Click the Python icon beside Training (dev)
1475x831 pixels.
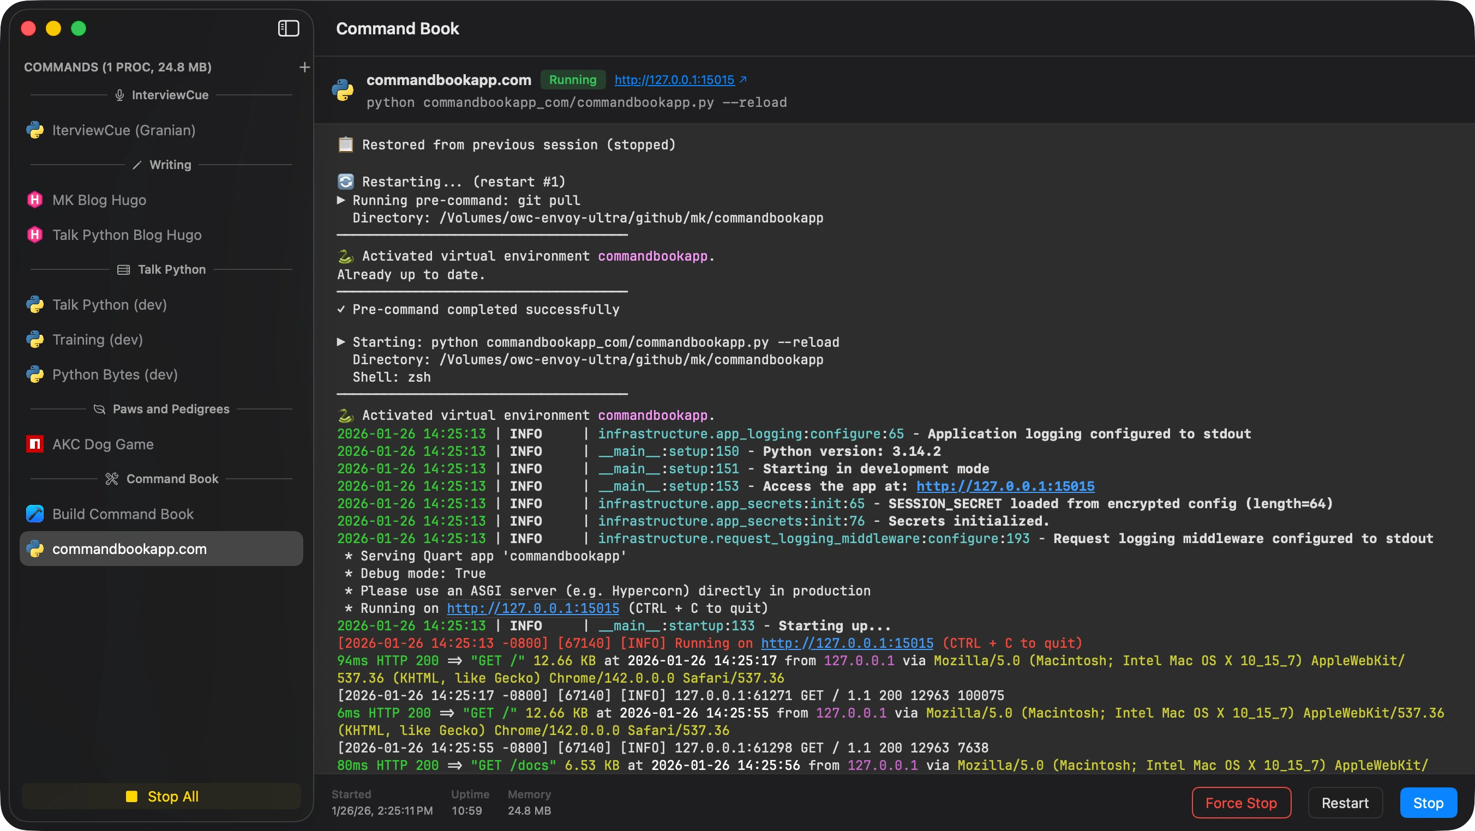coord(34,339)
